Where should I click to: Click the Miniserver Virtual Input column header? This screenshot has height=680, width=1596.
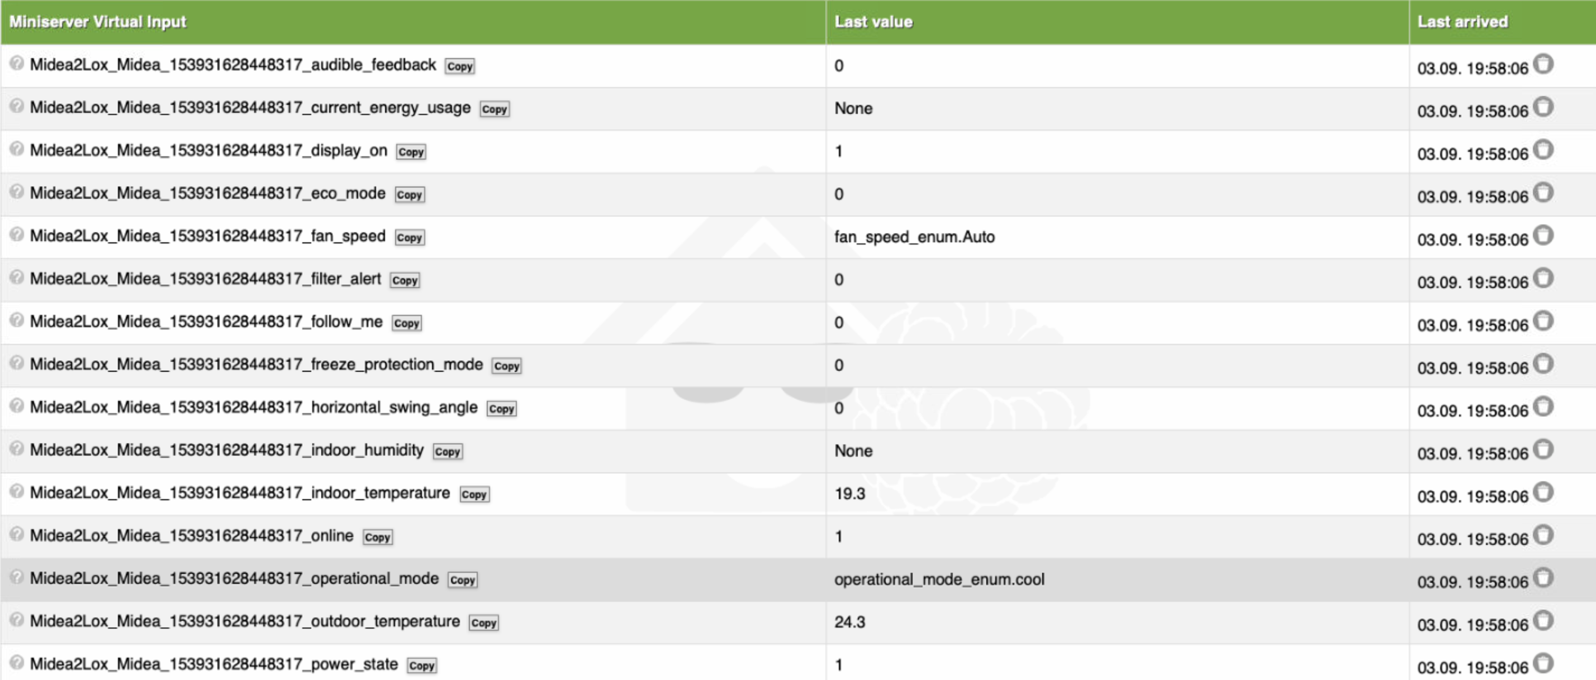pos(98,22)
